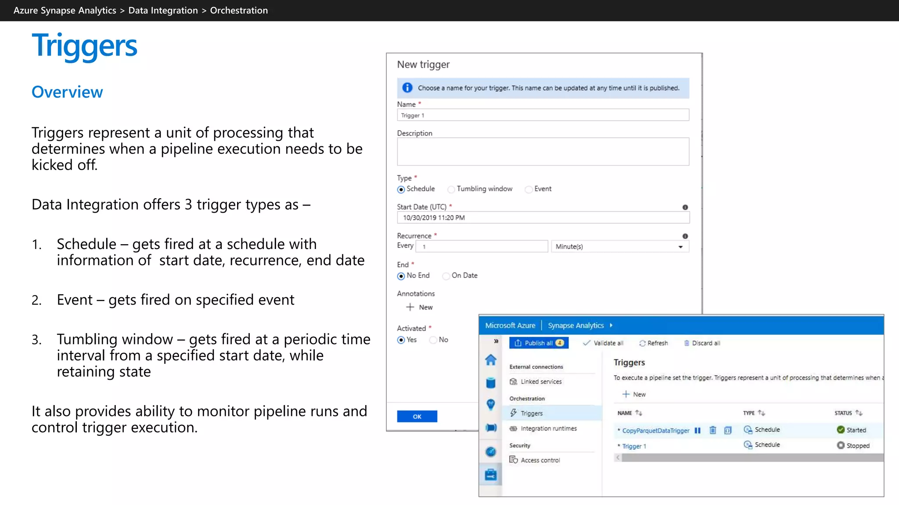The width and height of the screenshot is (899, 505).
Task: Click Start Date info icon
Action: click(685, 207)
